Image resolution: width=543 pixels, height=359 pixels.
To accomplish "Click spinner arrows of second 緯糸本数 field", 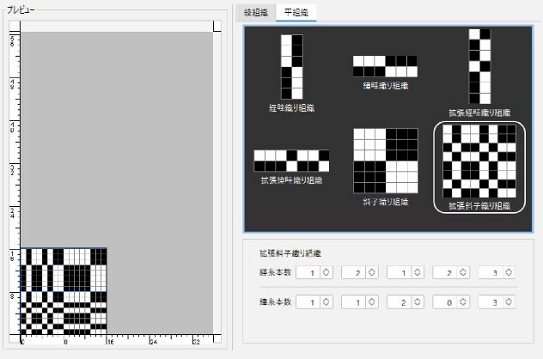I will 371,301.
